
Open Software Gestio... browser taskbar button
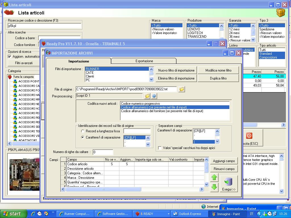click(x=113, y=214)
